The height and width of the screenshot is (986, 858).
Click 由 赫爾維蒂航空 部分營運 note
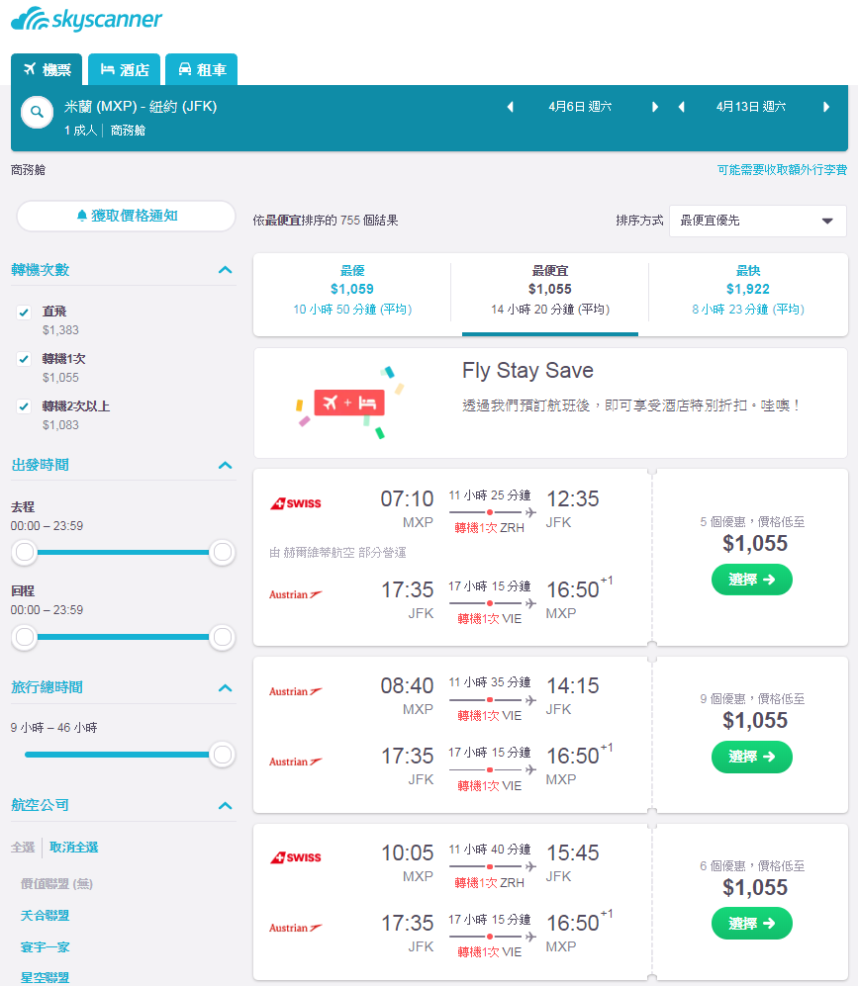click(337, 552)
